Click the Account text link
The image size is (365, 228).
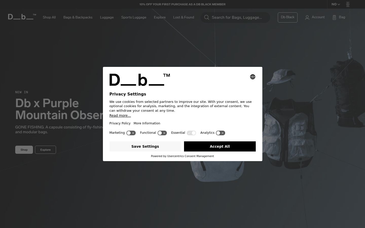(x=318, y=17)
